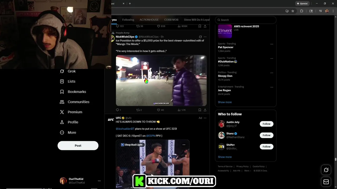Click the Search input field
This screenshot has width=337, height=189.
pyautogui.click(x=246, y=20)
